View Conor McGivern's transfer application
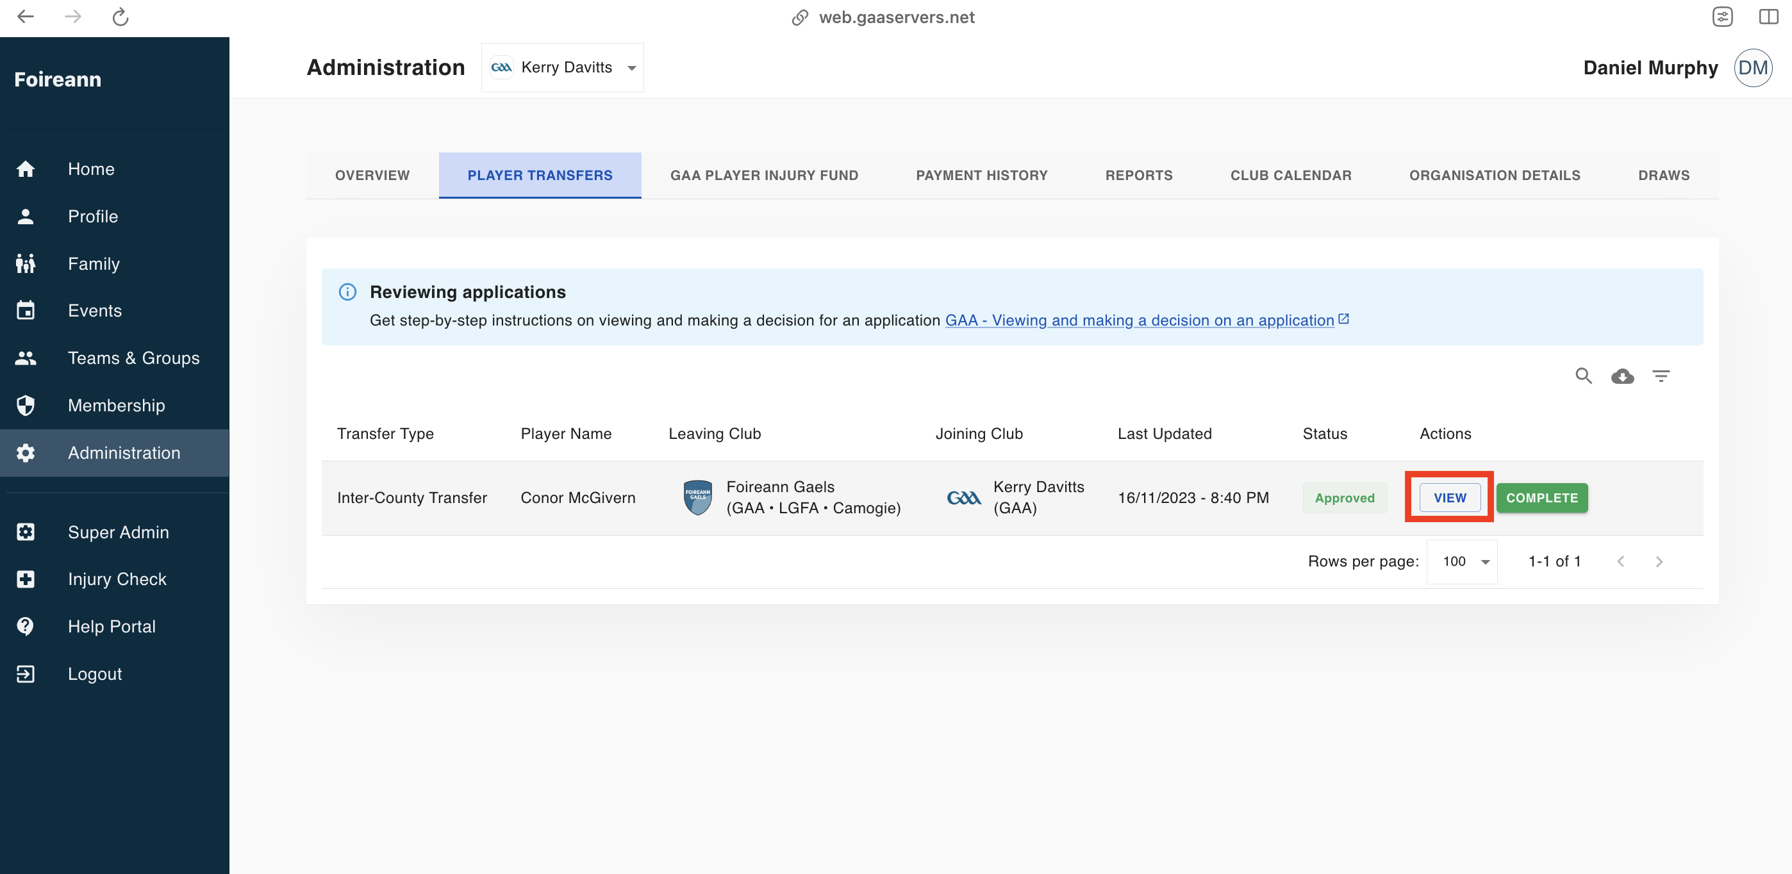This screenshot has height=874, width=1792. tap(1450, 498)
